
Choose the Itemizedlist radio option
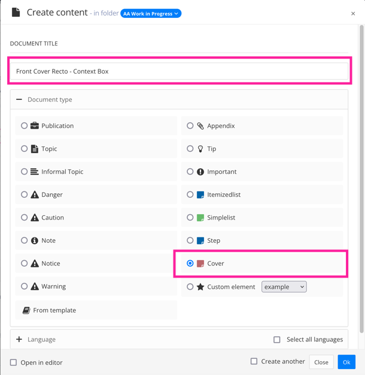(x=190, y=194)
